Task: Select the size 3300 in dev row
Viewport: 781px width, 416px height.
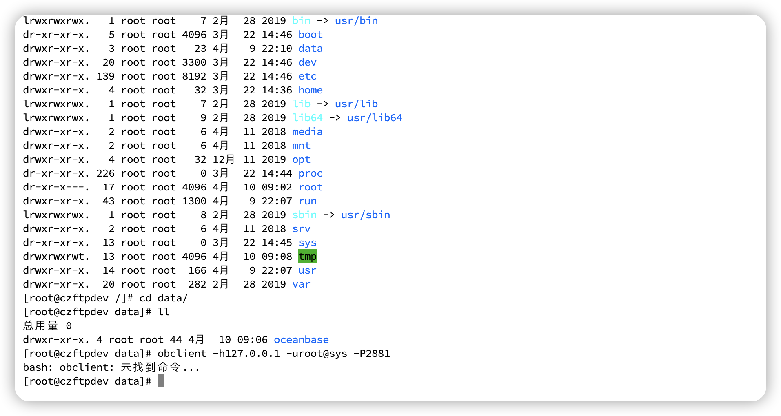Action: 194,62
